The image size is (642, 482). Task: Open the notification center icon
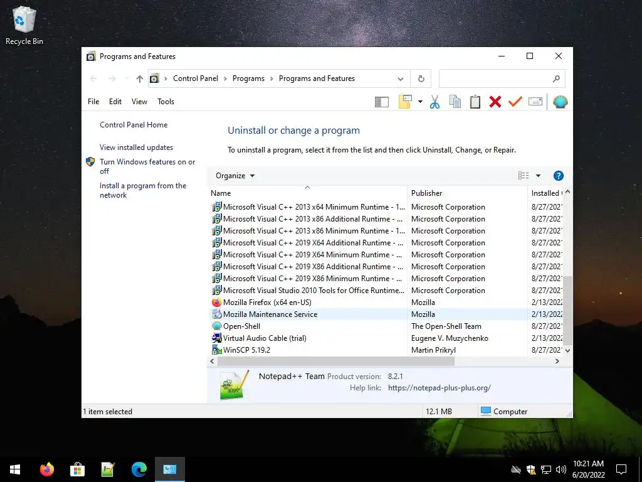(x=621, y=469)
